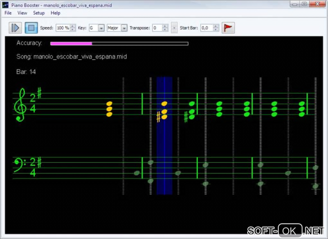Viewport: 328px width, 239px height.
Task: Click the Play from start button
Action: point(15,28)
